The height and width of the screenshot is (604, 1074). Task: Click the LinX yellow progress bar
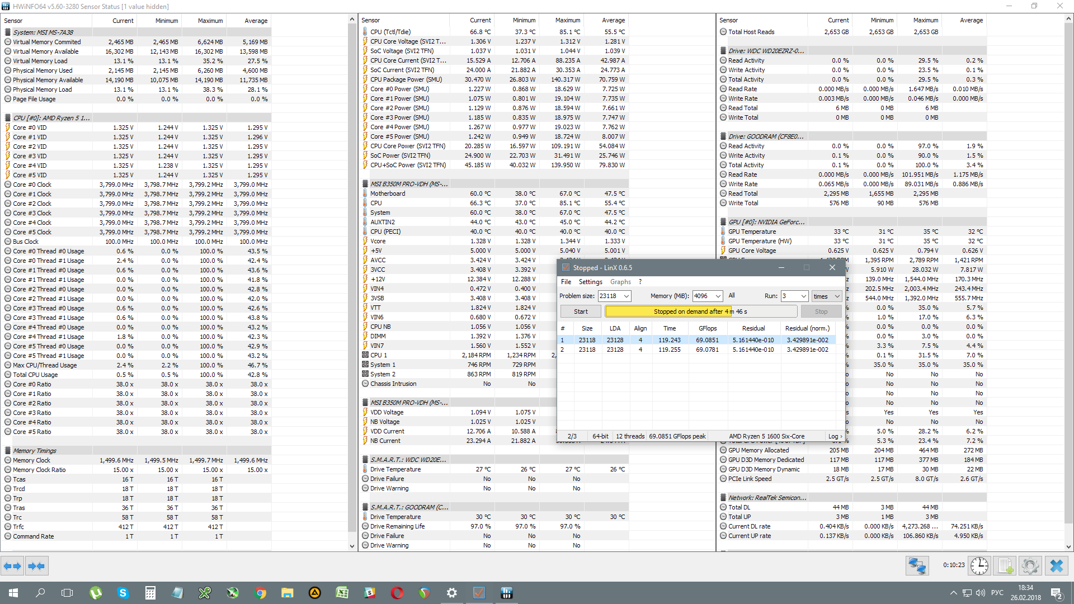[x=700, y=312]
